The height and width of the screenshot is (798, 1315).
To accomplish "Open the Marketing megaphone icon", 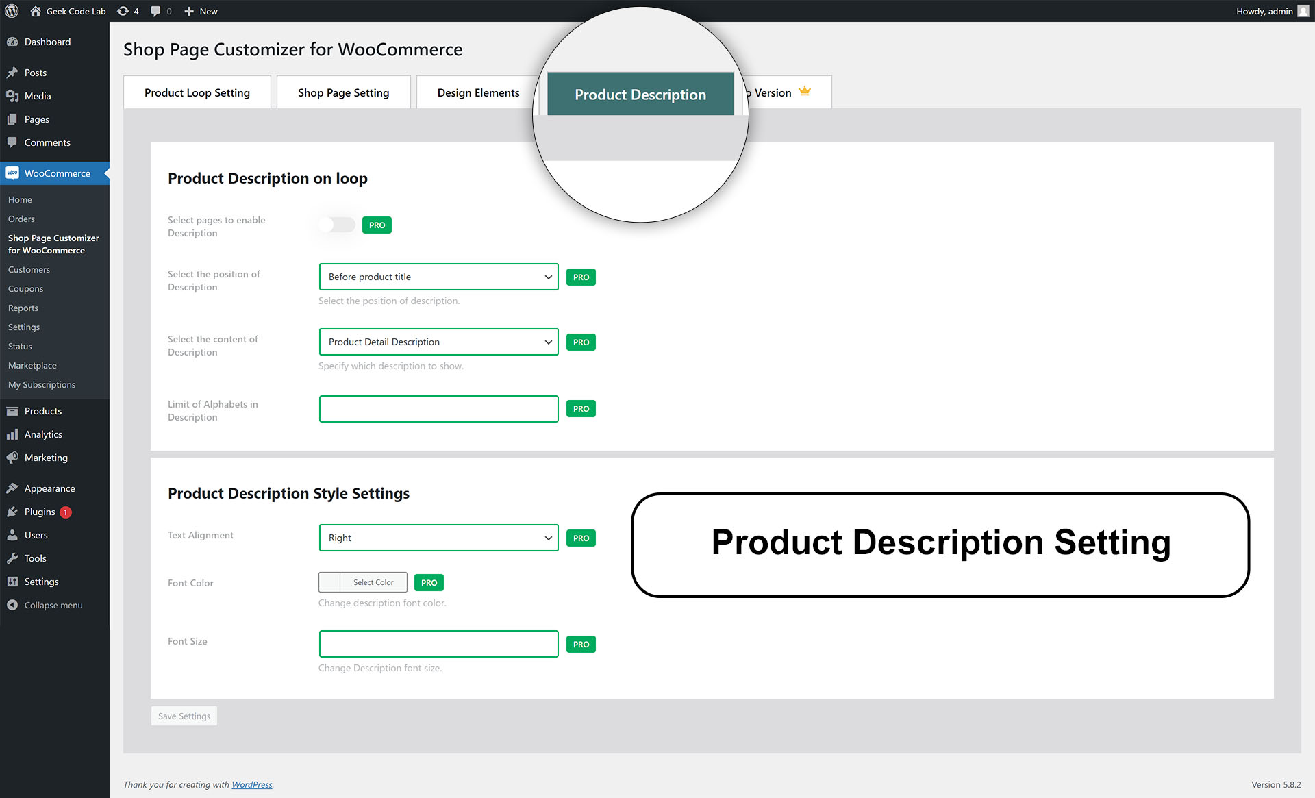I will (12, 458).
